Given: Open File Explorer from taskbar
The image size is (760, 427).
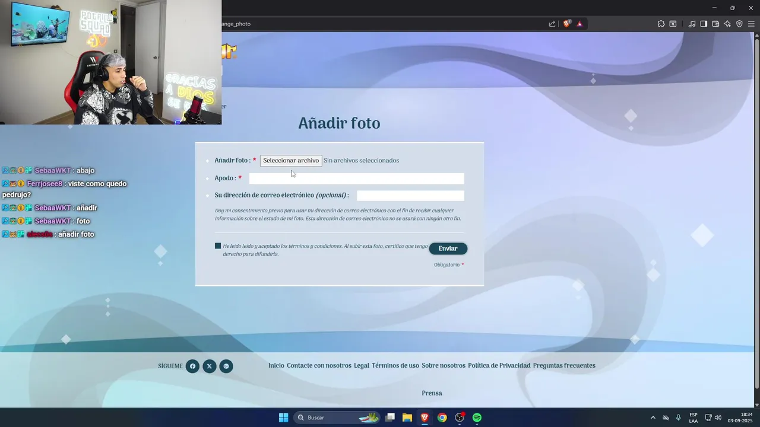Looking at the screenshot, I should (x=407, y=418).
